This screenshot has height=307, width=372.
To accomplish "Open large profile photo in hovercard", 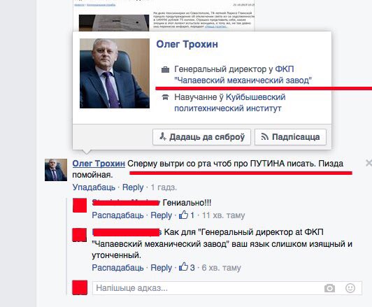I will click(x=115, y=73).
